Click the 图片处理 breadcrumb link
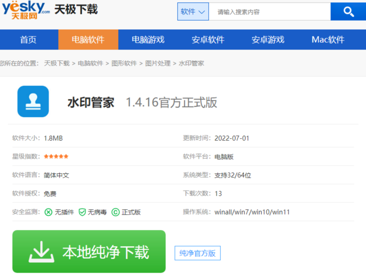Image resolution: width=366 pixels, height=274 pixels. (158, 63)
